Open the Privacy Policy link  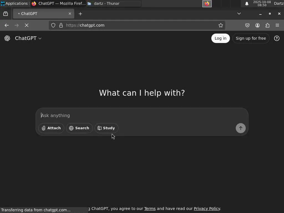207,209
